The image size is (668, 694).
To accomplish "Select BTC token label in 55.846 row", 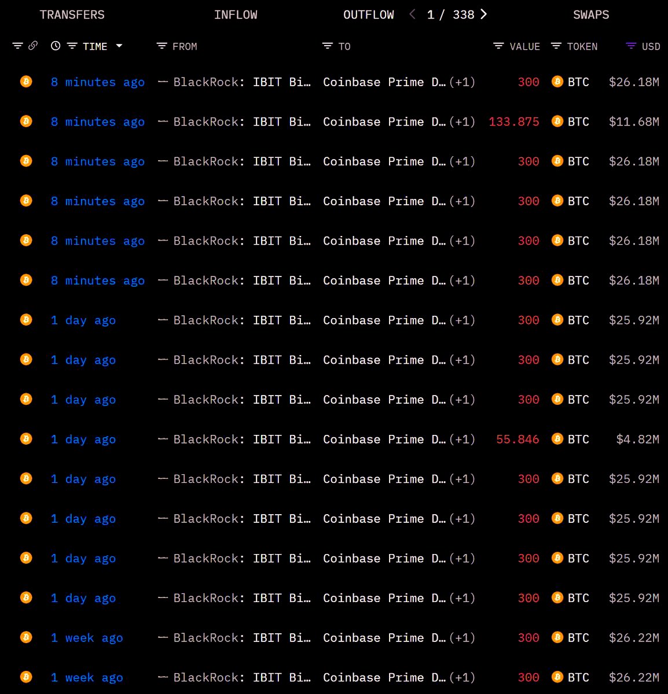I will (578, 440).
